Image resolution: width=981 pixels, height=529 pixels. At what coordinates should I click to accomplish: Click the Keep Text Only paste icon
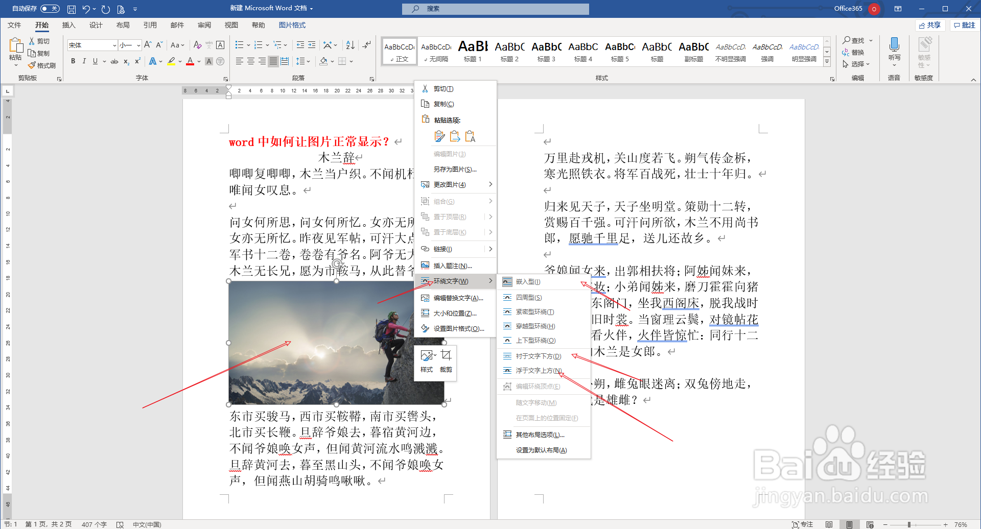pyautogui.click(x=470, y=136)
